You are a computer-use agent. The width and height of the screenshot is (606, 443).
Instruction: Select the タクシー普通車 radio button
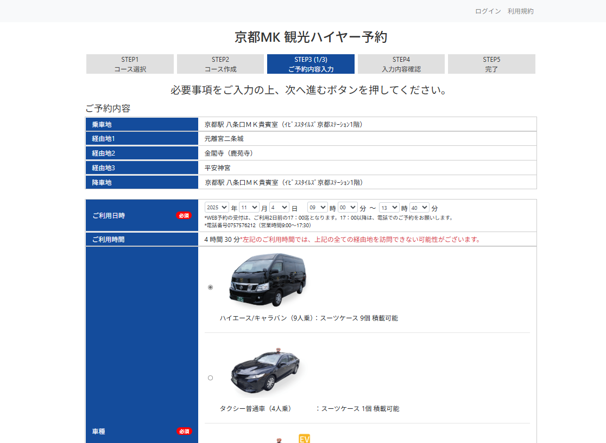coord(210,378)
